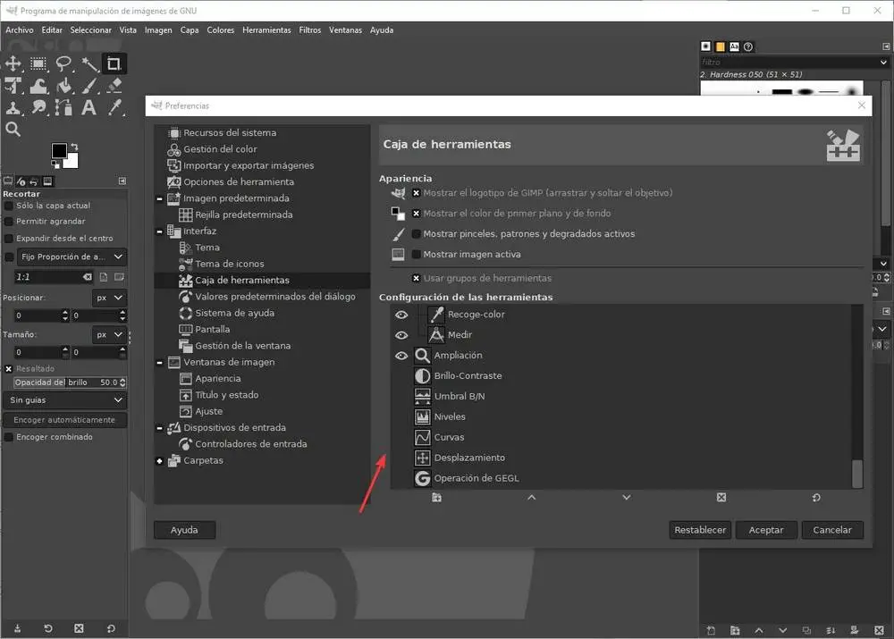This screenshot has height=639, width=894.
Task: Toggle Usar grupos de herramientas checkbox
Action: pos(417,279)
